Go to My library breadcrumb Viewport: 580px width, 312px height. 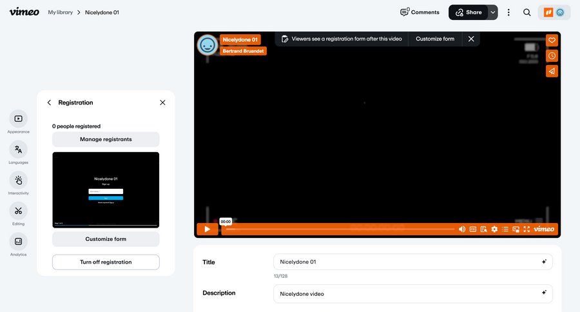(61, 12)
